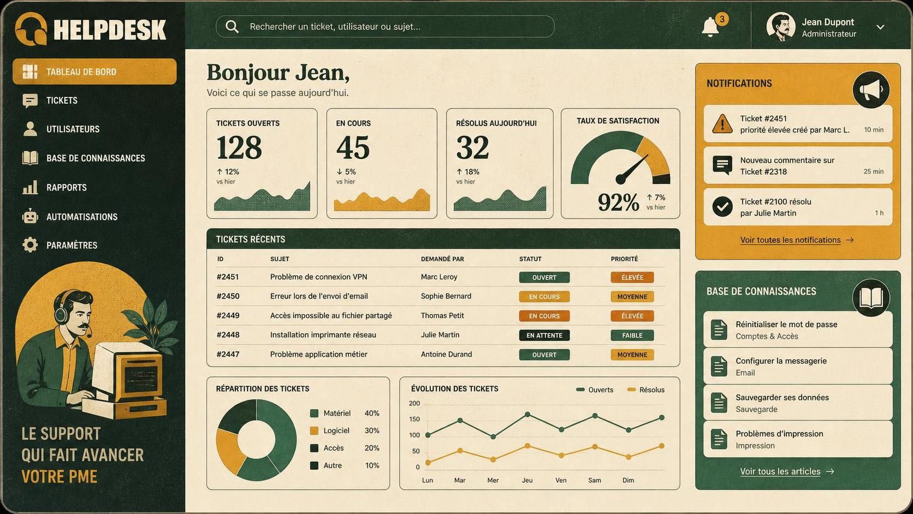913x514 pixels.
Task: Click the Matériel green legend swatch
Action: (314, 413)
